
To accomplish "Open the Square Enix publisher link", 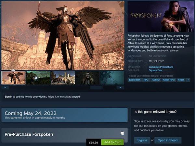I will coord(156,70).
